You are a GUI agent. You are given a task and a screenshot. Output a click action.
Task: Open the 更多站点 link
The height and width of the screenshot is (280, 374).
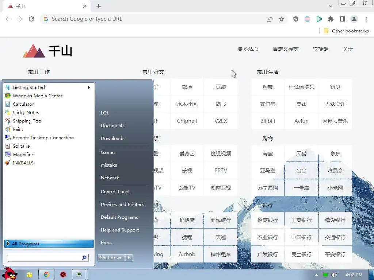248,49
